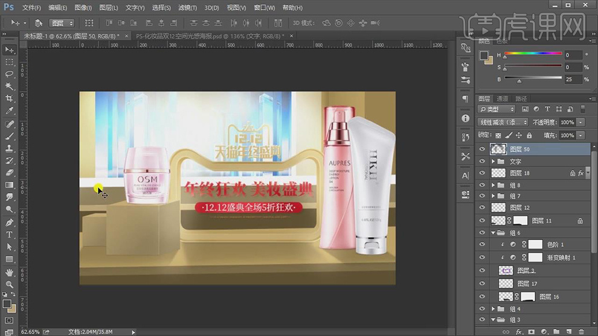Hide layer 图层 50 with eye icon
The height and width of the screenshot is (336, 598).
coord(482,149)
